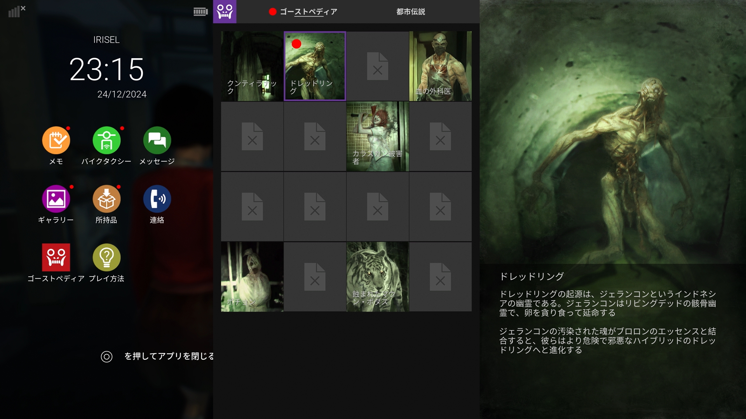Select the ゴーストペディア tab

click(x=308, y=12)
